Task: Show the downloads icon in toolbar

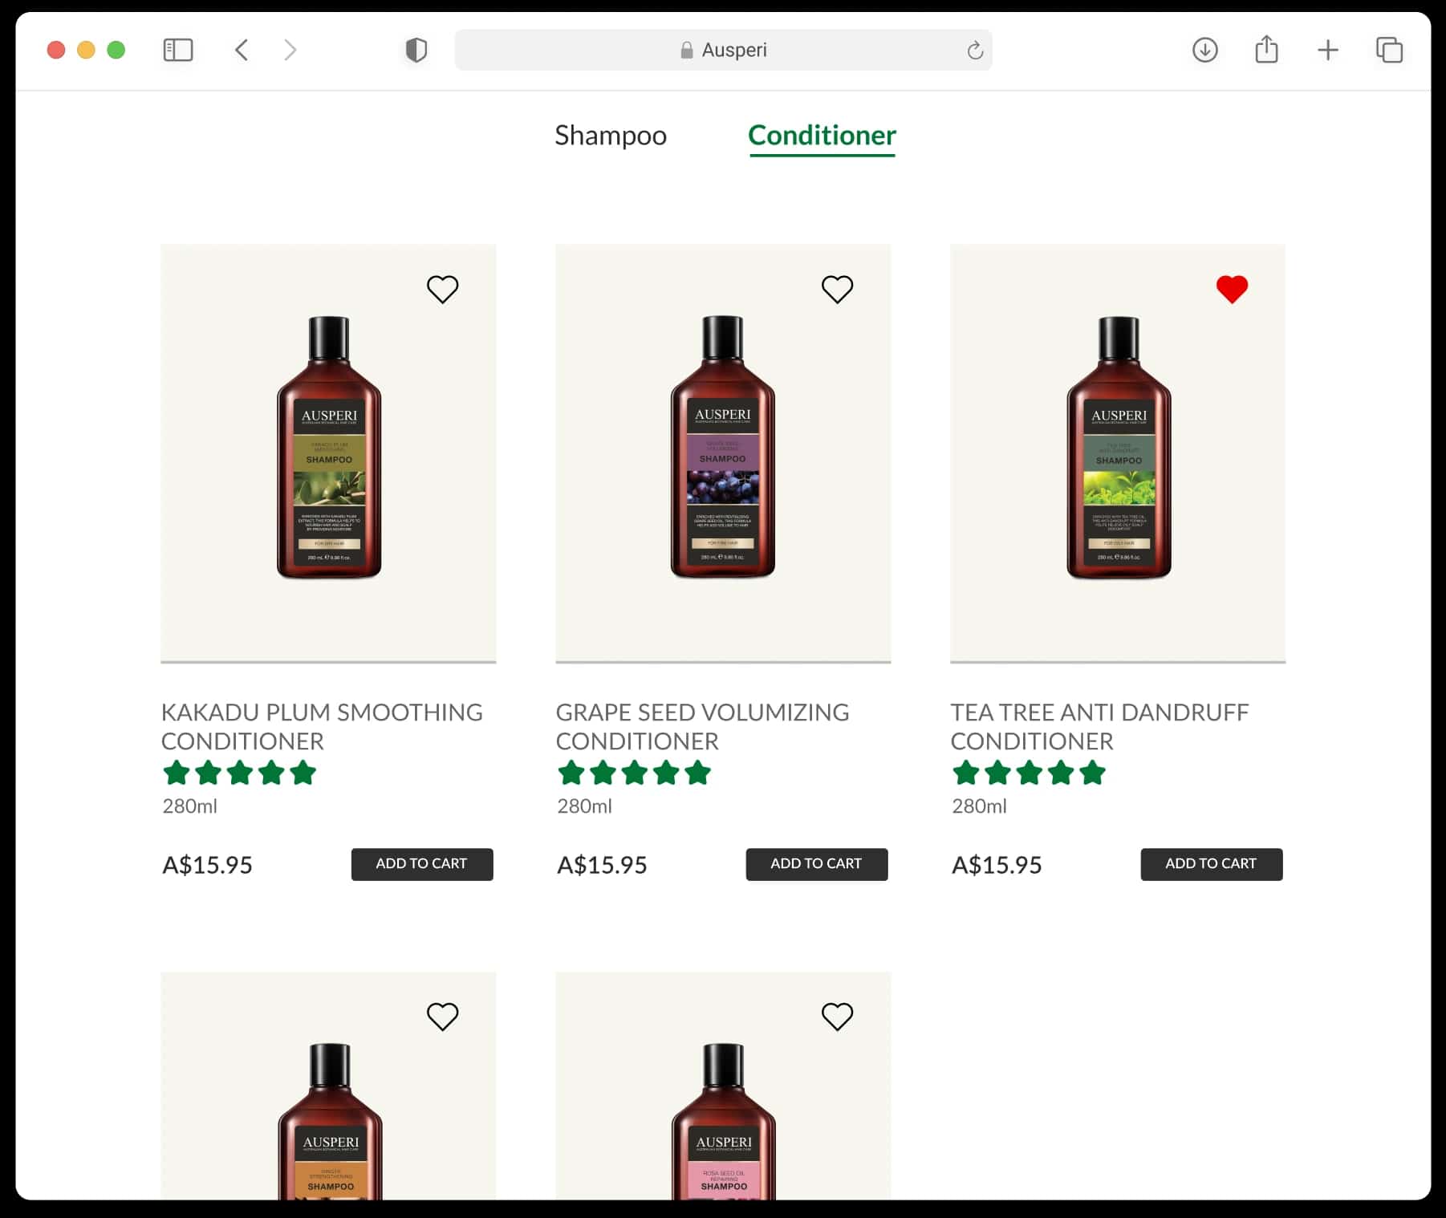Action: [1204, 50]
